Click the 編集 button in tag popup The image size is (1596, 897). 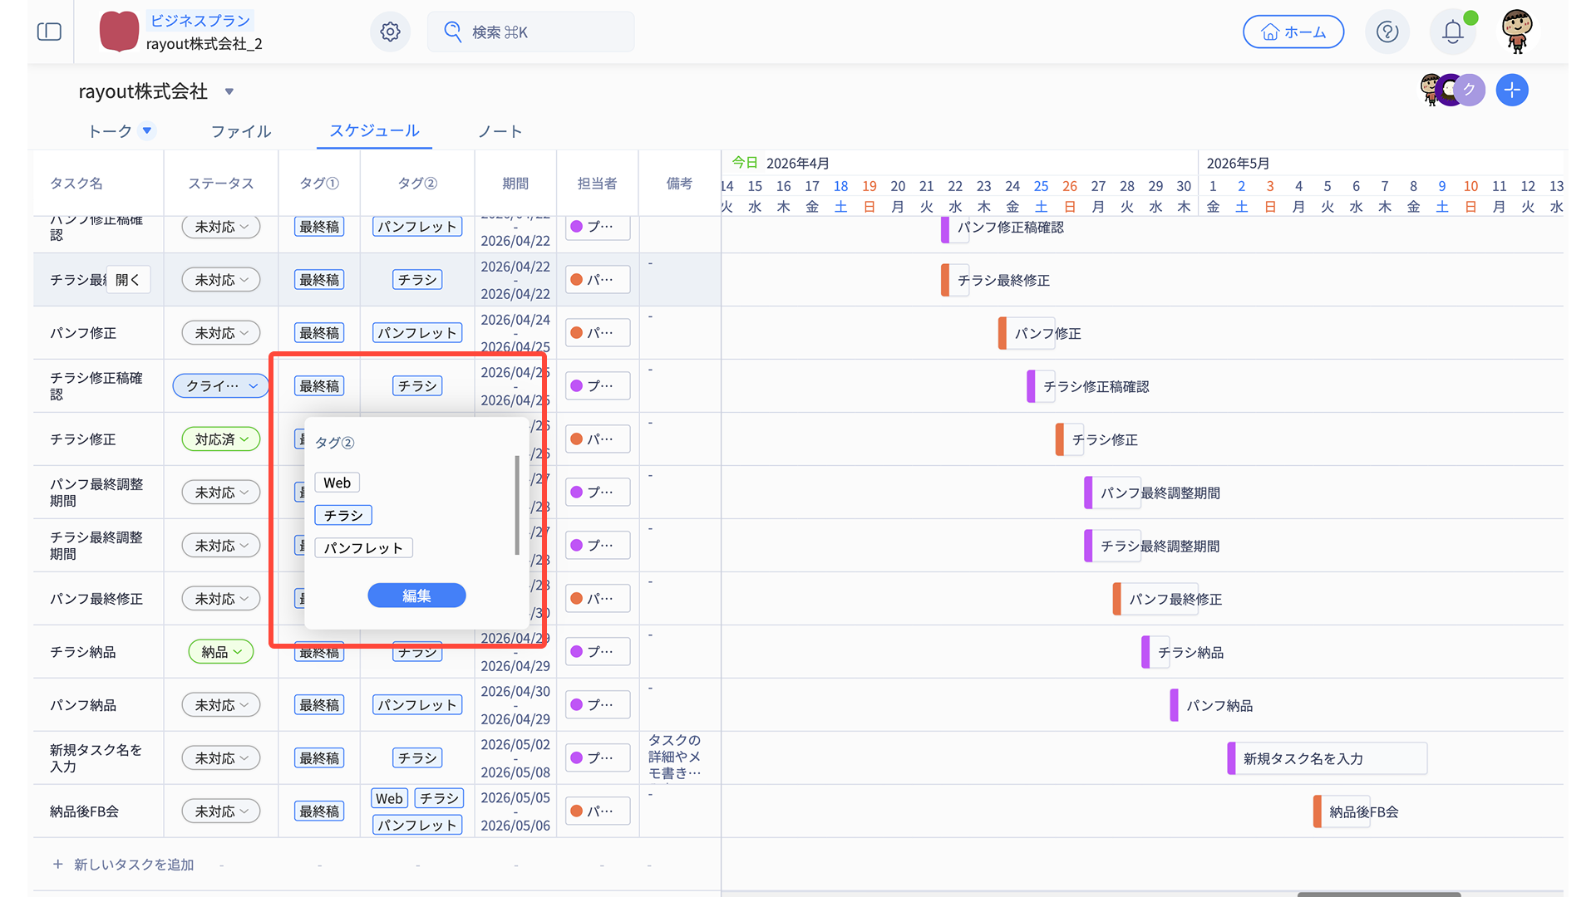pos(416,596)
